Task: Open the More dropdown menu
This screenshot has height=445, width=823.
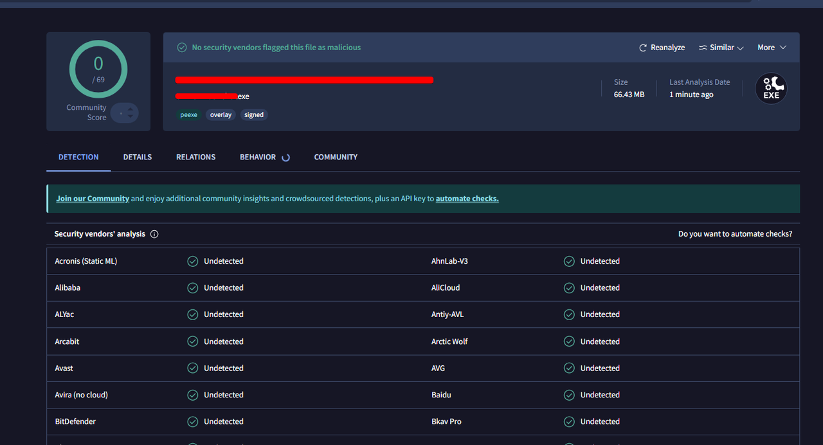Action: 772,48
